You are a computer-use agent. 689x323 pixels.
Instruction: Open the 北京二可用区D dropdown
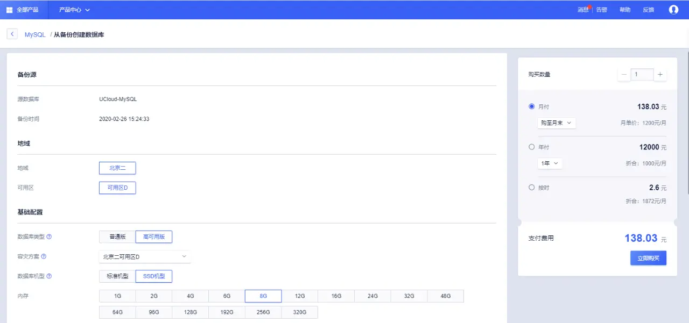click(145, 257)
